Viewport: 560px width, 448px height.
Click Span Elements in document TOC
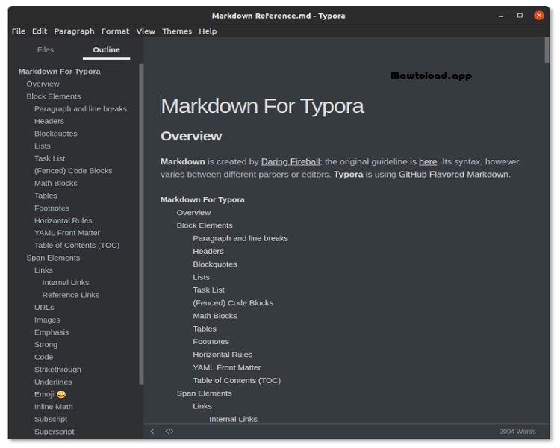coord(205,393)
